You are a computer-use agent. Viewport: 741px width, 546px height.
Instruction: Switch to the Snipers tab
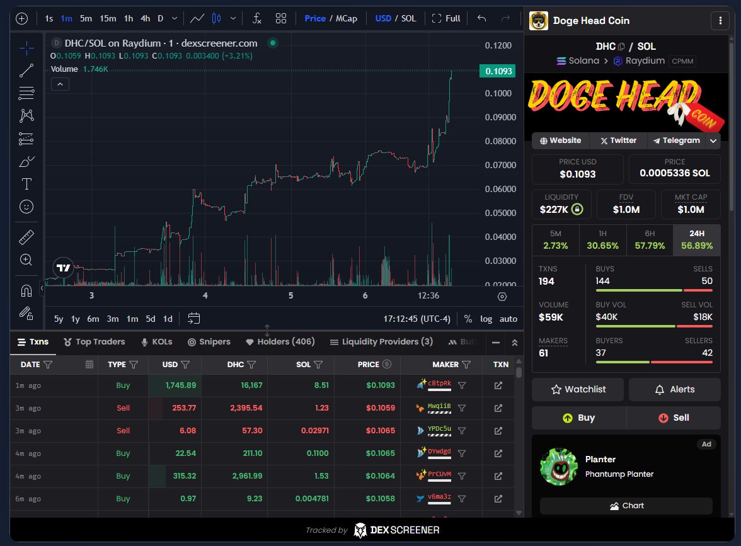[209, 341]
